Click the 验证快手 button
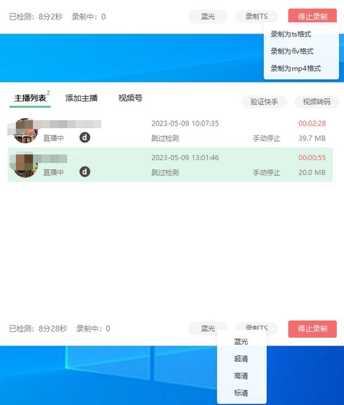 pos(264,102)
